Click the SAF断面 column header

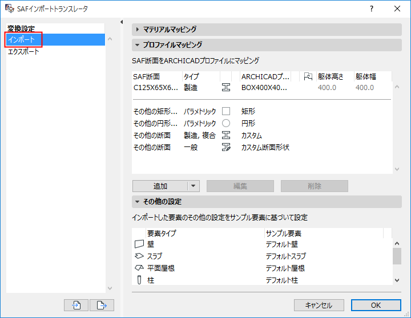click(x=157, y=77)
